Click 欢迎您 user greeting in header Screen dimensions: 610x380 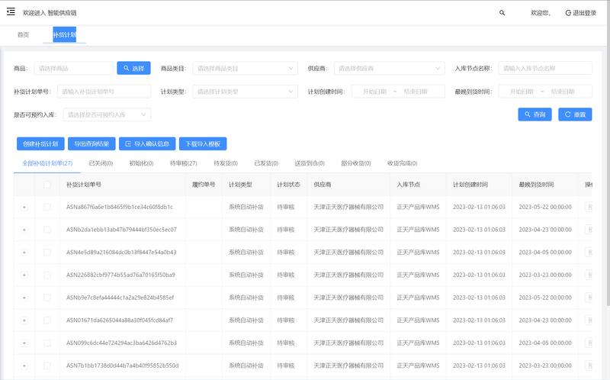(541, 13)
